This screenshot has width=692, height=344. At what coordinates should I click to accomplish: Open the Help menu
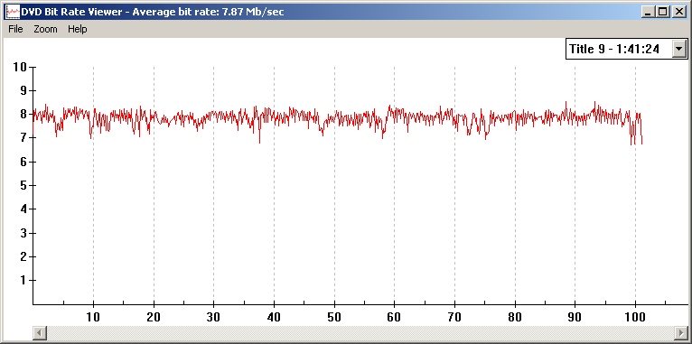coord(77,29)
